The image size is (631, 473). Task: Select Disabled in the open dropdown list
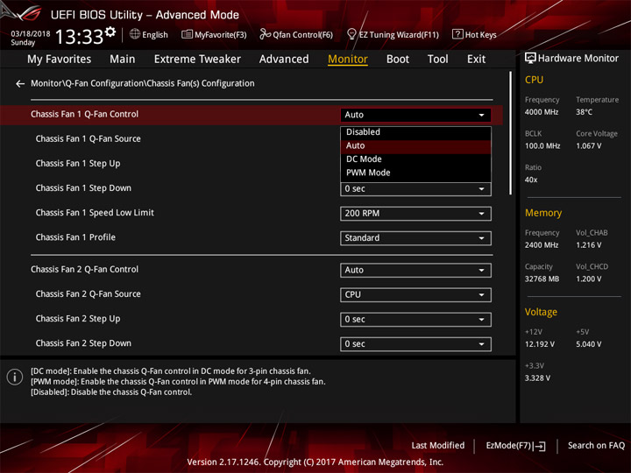(x=415, y=132)
